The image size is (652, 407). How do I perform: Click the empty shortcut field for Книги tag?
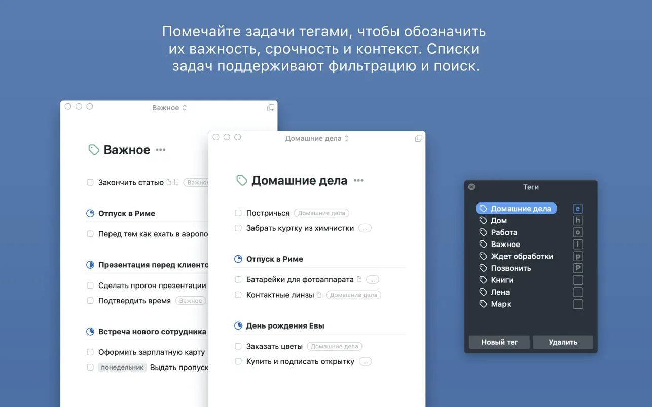(577, 280)
